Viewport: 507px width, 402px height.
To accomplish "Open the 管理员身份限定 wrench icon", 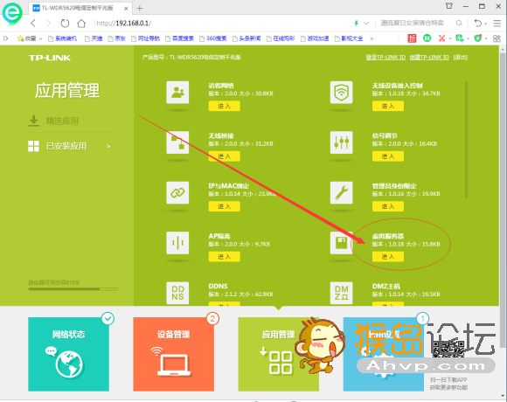I will click(341, 192).
